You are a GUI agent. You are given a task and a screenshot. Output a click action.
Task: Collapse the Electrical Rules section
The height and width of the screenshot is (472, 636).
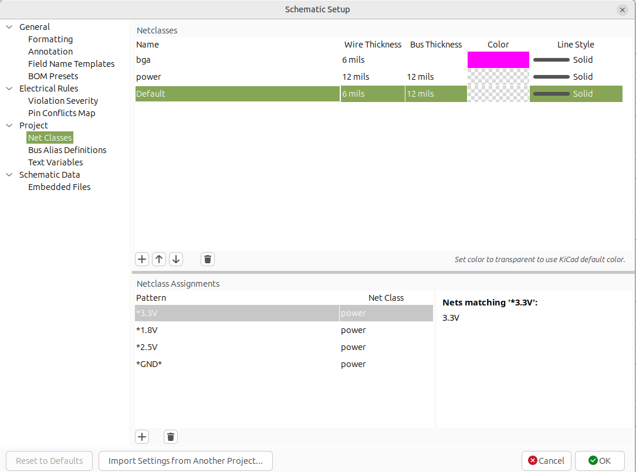click(x=9, y=89)
